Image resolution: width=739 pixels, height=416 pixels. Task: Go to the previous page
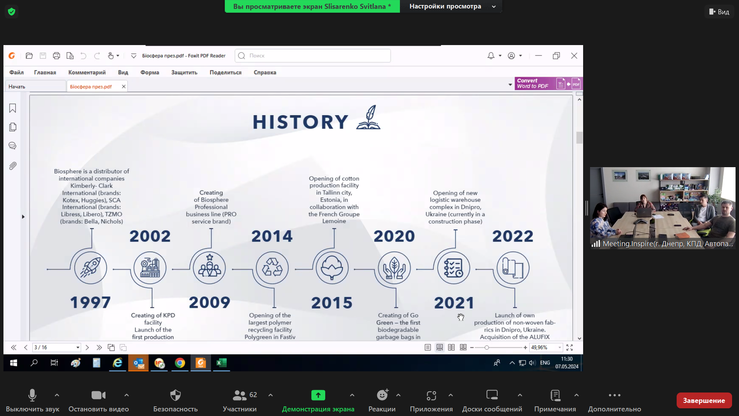point(26,347)
